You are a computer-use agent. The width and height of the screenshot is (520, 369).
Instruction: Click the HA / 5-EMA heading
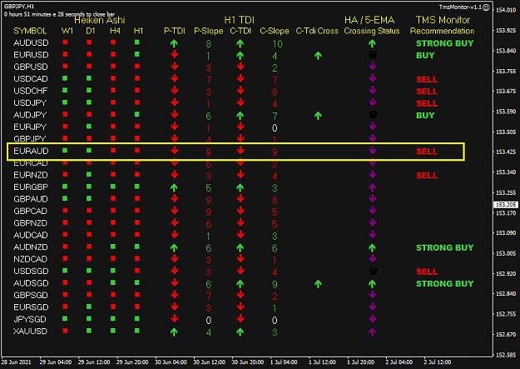369,20
